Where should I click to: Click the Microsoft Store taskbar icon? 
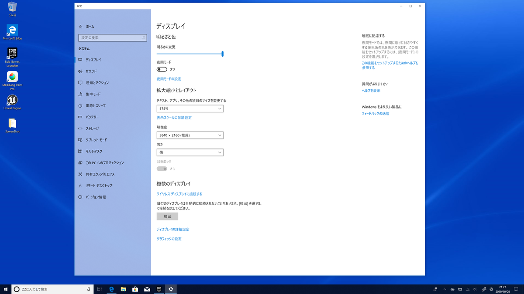point(135,289)
